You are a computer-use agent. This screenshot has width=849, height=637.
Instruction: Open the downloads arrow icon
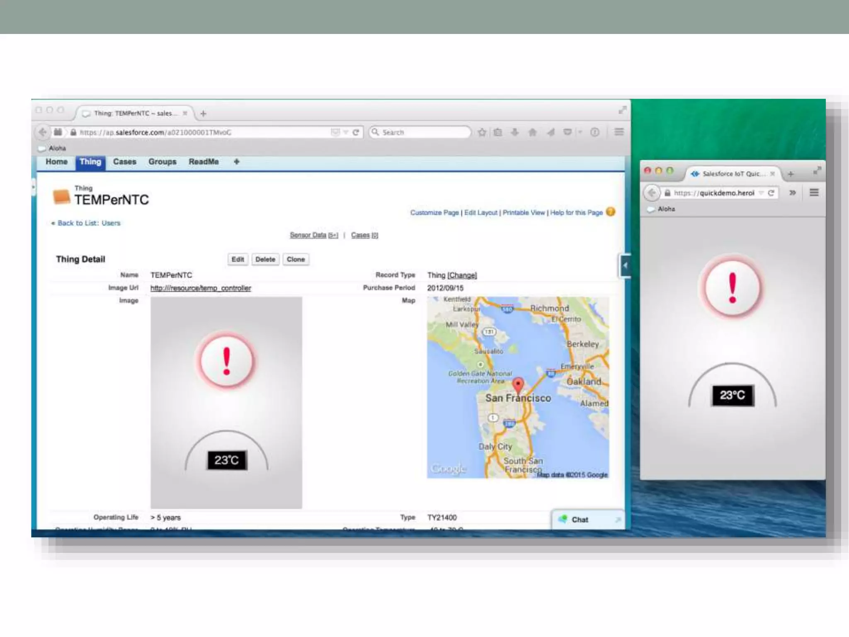515,132
